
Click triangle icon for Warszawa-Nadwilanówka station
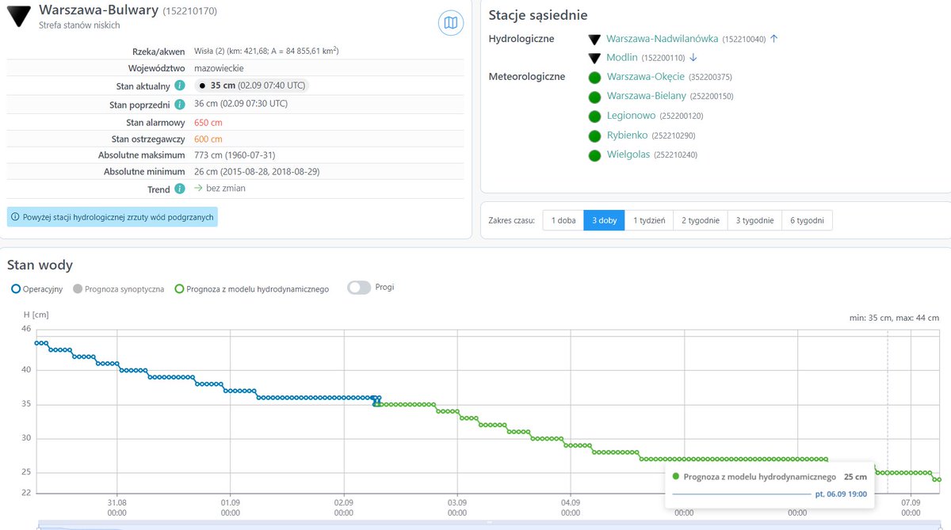point(594,39)
